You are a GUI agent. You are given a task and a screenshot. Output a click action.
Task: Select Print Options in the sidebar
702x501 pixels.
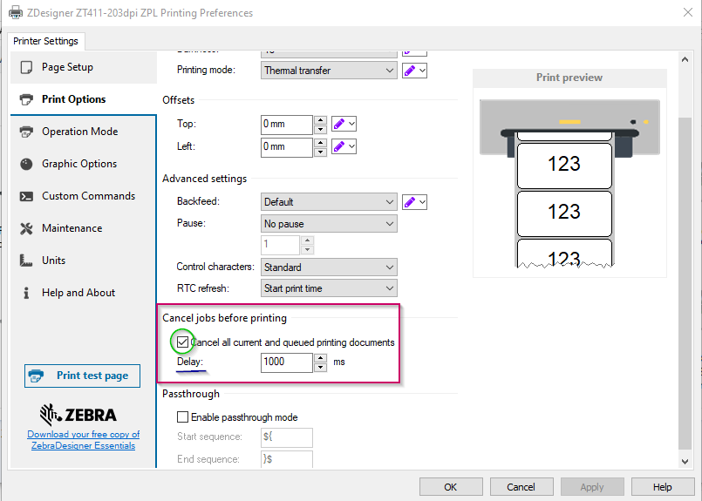(x=73, y=99)
